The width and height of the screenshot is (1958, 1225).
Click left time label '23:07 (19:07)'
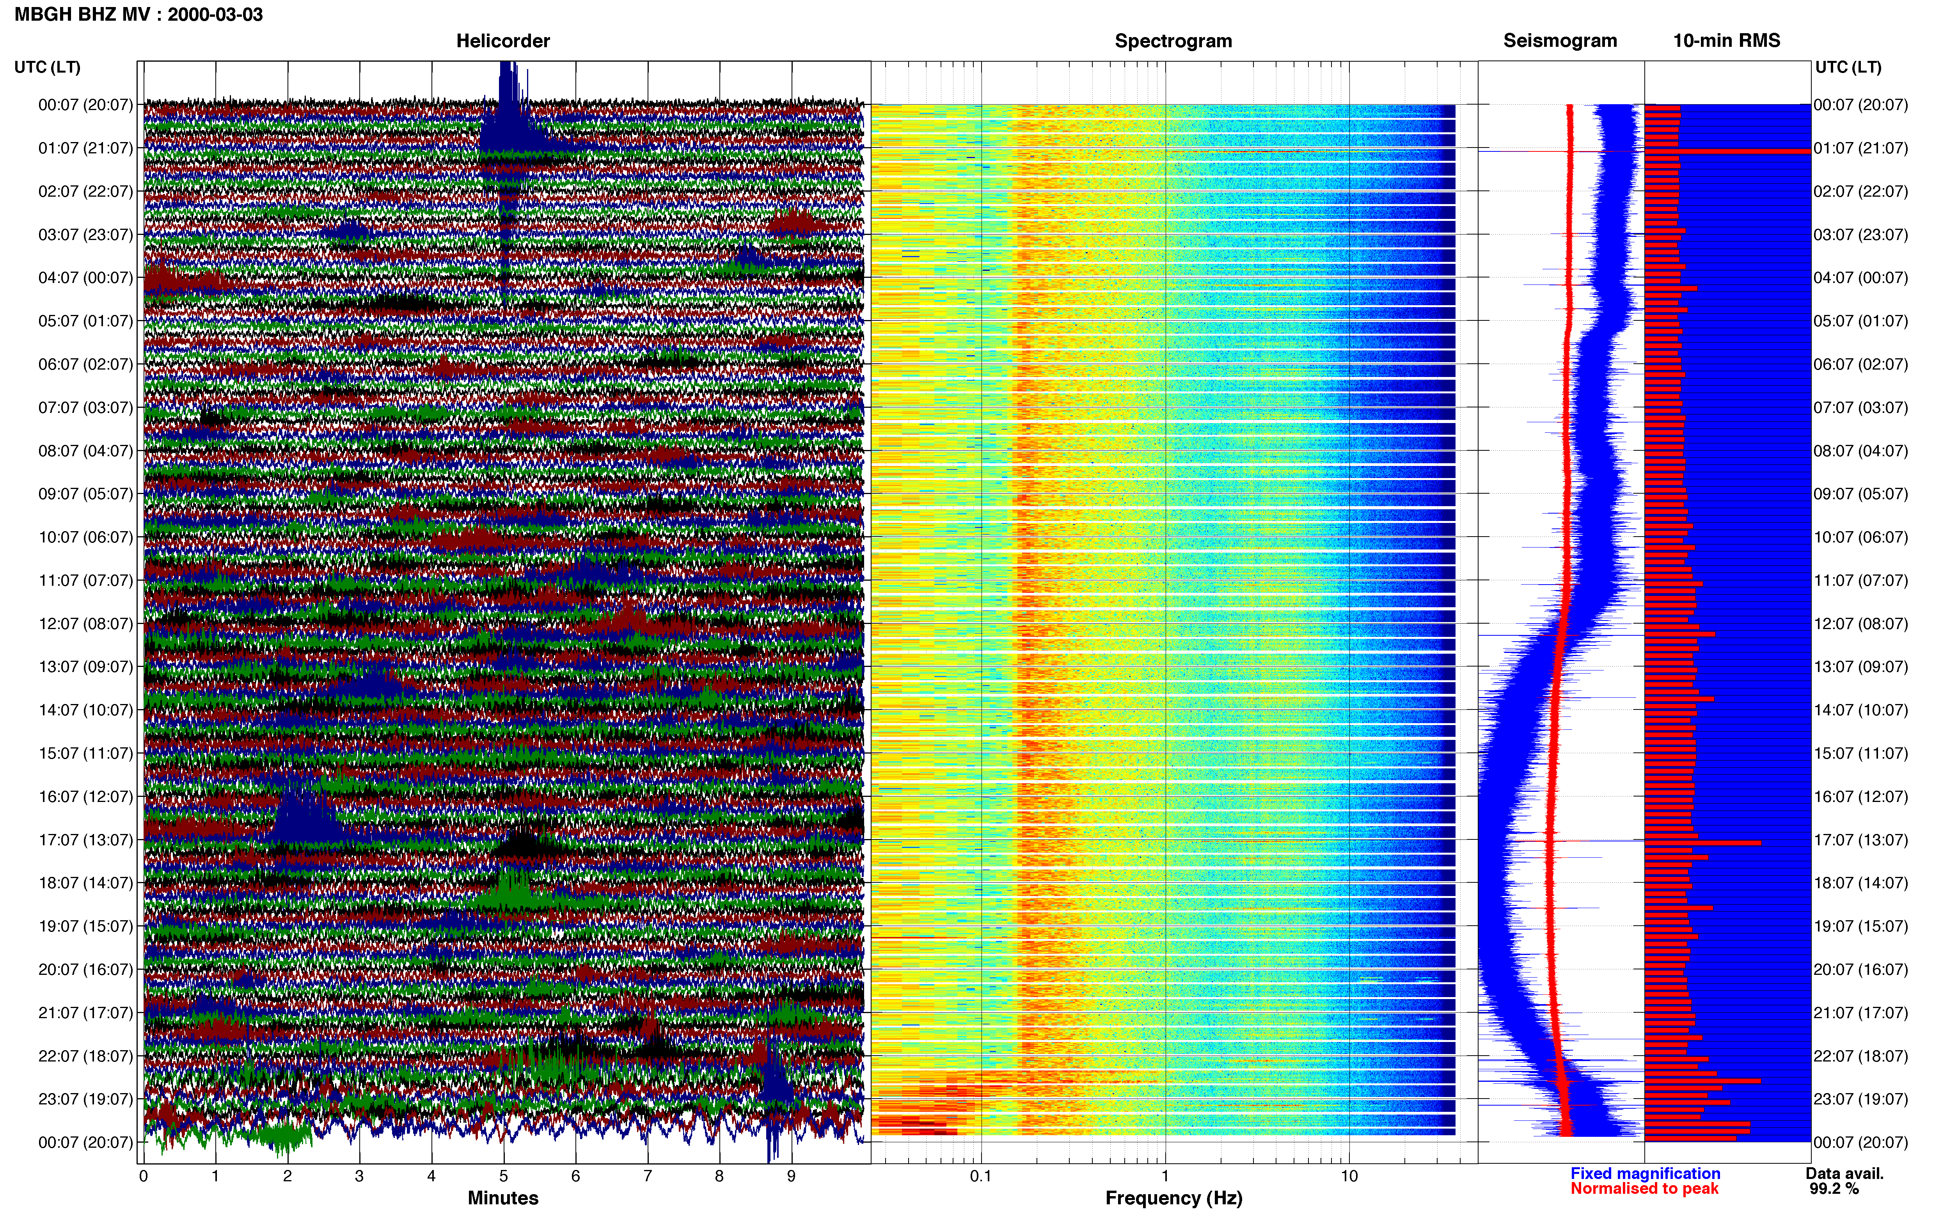(x=86, y=1099)
